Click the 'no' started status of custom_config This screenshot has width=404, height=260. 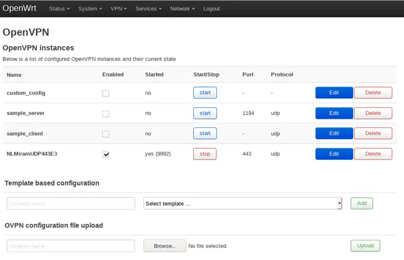(148, 93)
